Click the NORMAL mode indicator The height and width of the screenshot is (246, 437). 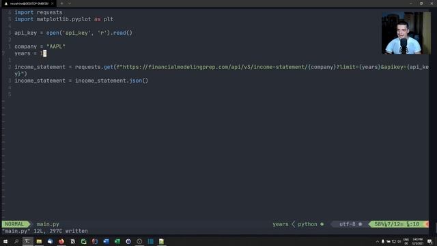[x=14, y=224]
